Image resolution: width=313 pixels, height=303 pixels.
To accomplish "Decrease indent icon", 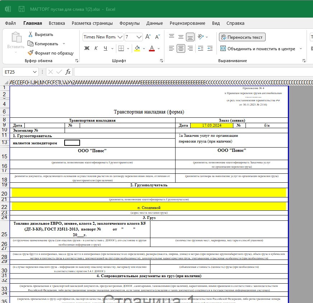I will point(201,48).
